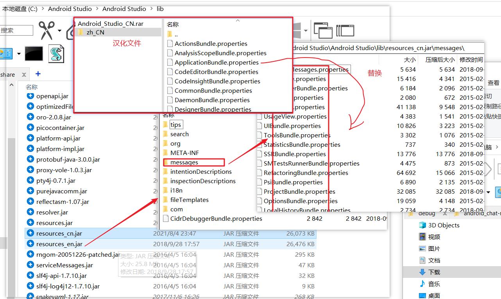Add a new tab with the blue plus

tap(38, 74)
